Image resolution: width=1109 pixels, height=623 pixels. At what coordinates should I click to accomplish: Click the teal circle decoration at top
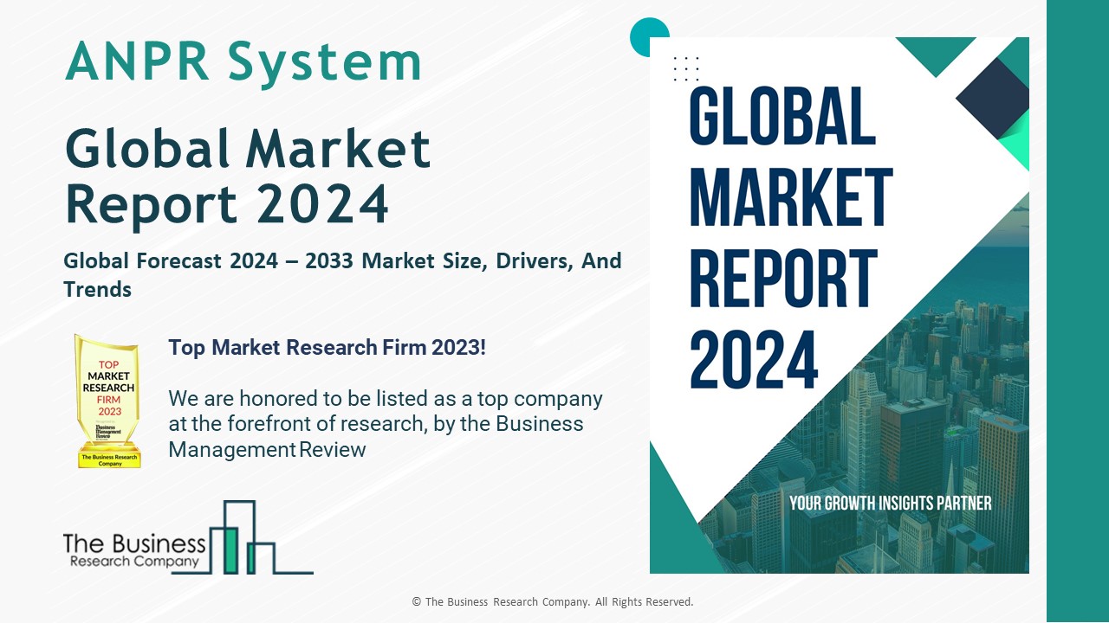click(648, 36)
